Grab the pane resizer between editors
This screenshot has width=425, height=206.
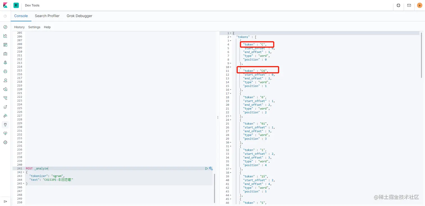click(218, 117)
